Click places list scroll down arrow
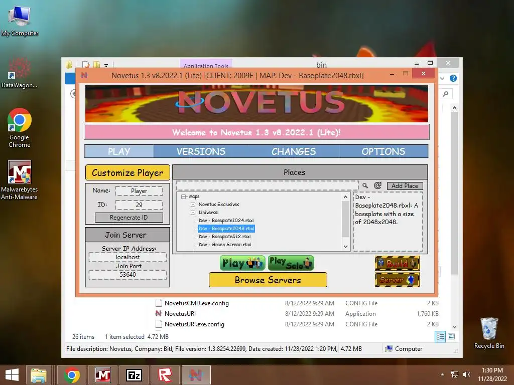 tap(345, 247)
